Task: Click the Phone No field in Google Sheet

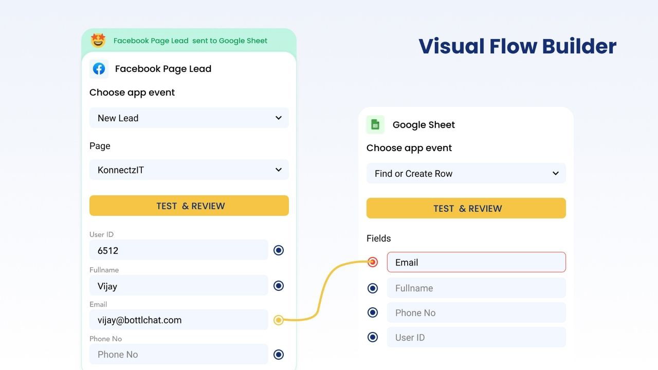Action: click(x=477, y=312)
